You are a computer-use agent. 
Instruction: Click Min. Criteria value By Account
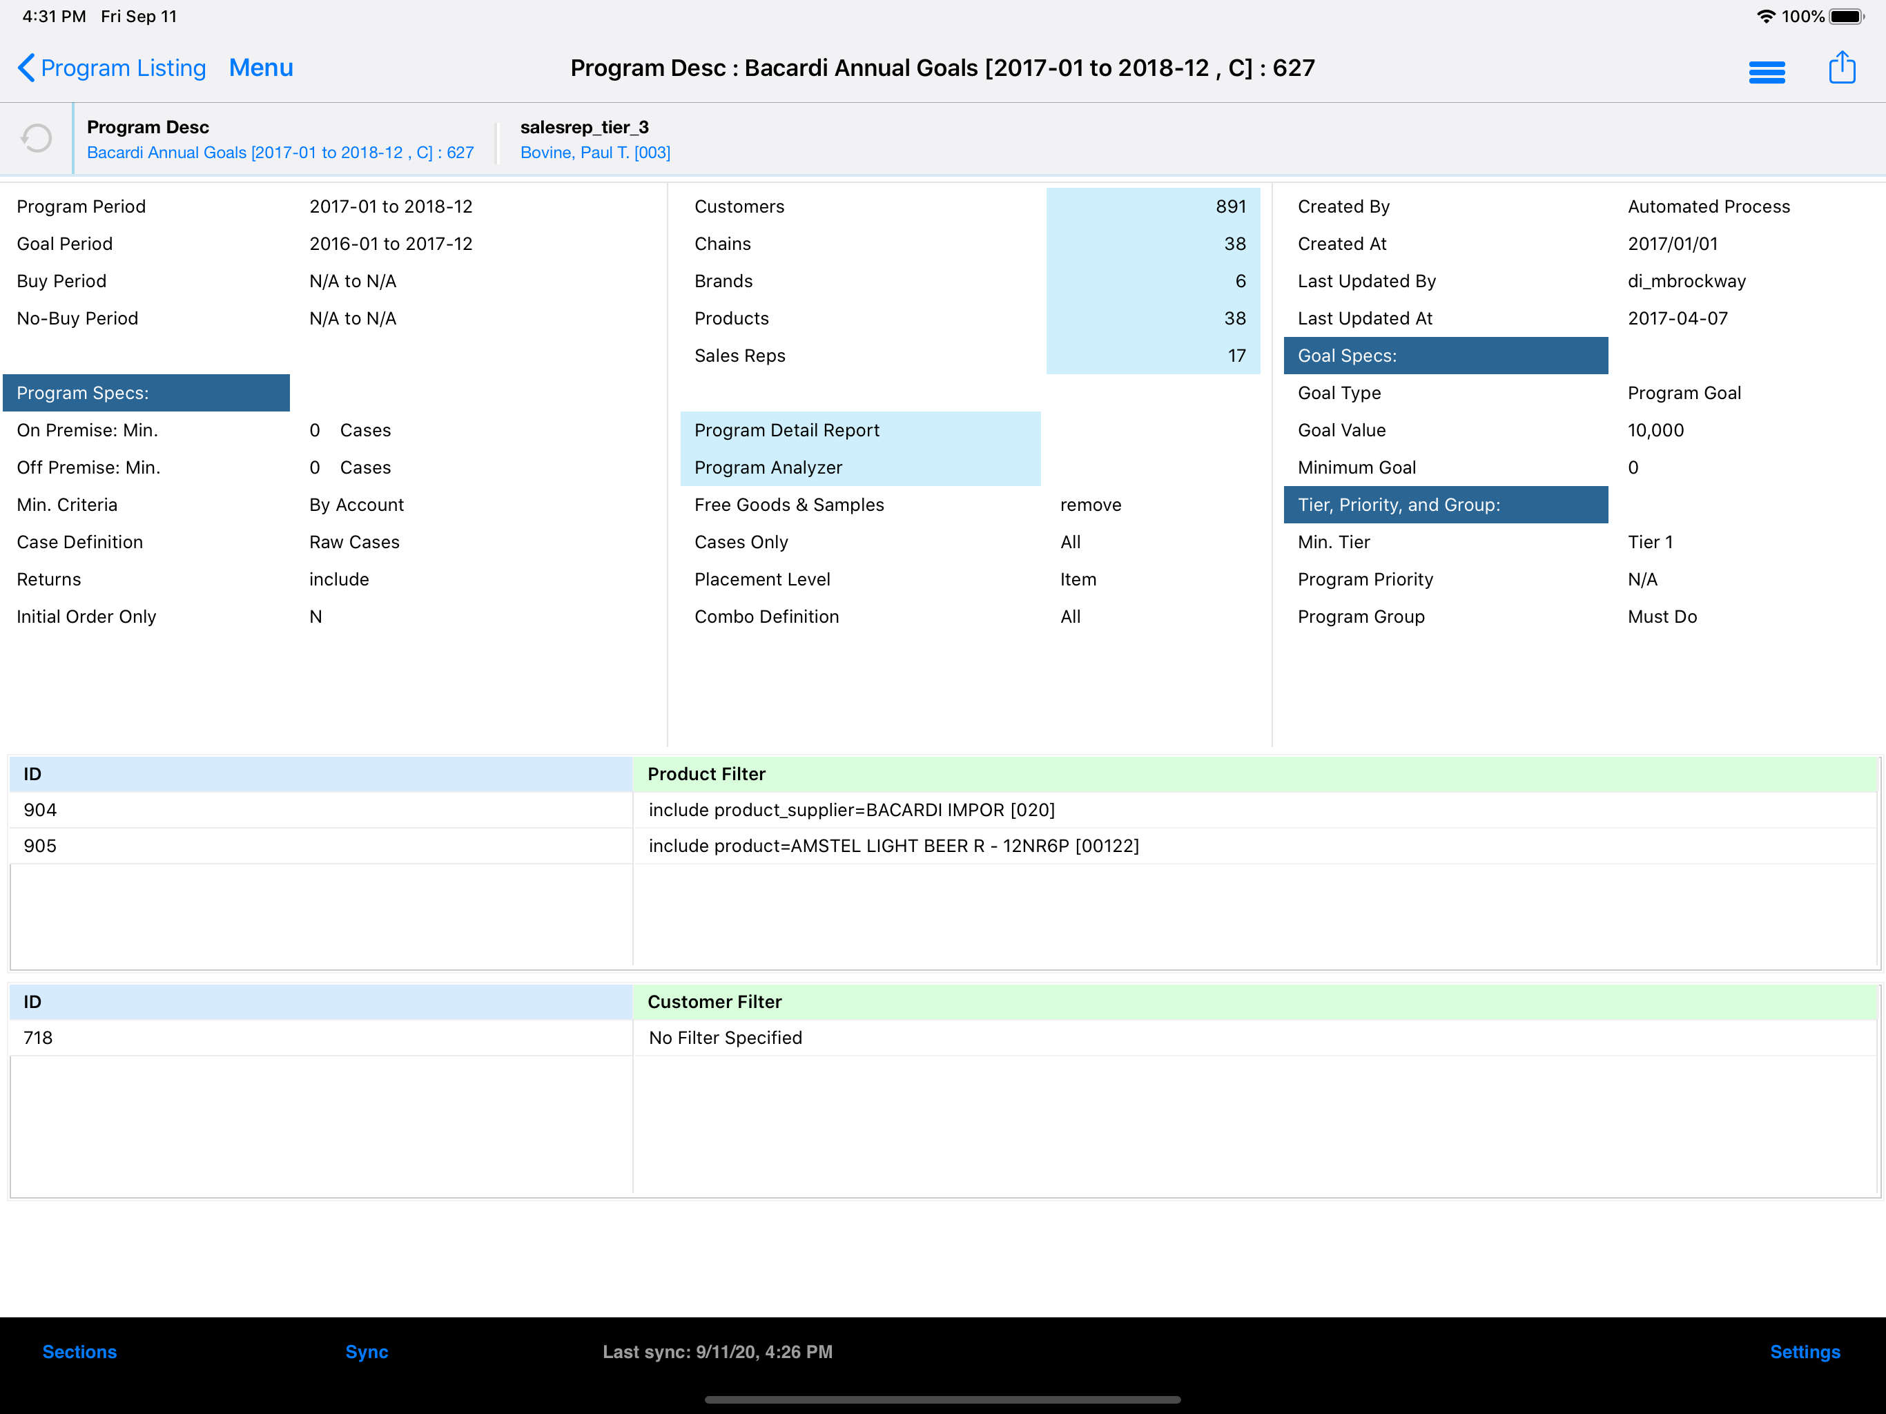[356, 505]
